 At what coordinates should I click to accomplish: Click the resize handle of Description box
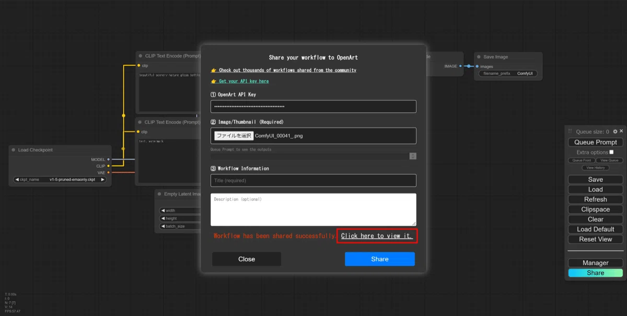coord(414,223)
